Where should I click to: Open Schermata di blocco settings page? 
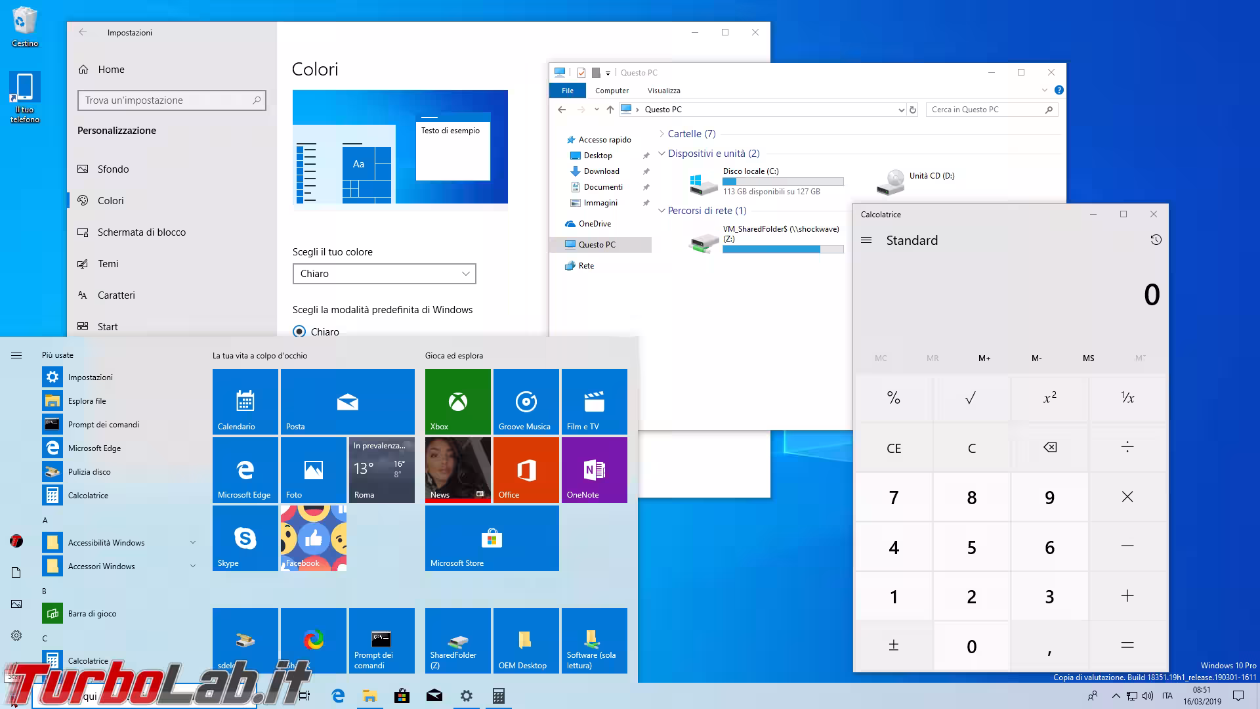141,232
